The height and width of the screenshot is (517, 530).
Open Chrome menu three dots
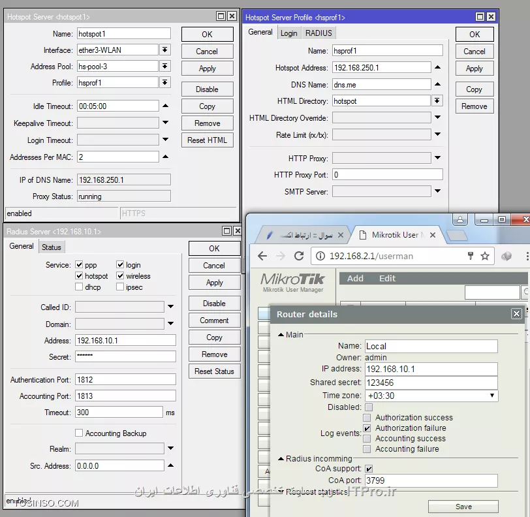click(x=527, y=256)
